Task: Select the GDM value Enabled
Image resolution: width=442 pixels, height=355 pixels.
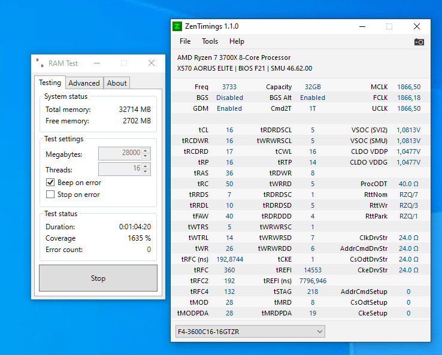Action: 229,108
